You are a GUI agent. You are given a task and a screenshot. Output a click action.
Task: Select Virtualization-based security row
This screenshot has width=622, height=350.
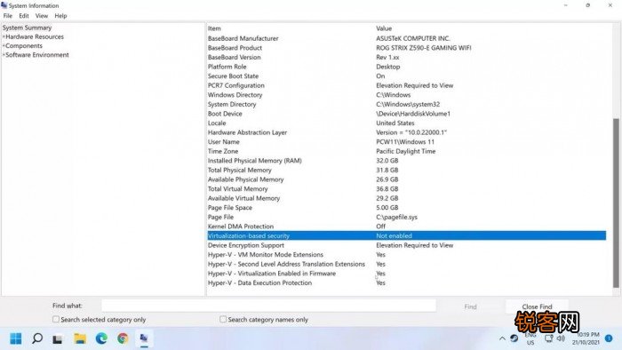(x=407, y=235)
